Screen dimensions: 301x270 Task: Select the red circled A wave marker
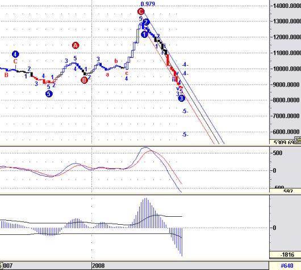click(x=76, y=45)
